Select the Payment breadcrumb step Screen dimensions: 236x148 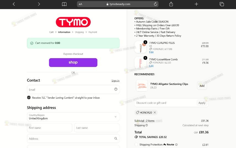click(x=93, y=32)
